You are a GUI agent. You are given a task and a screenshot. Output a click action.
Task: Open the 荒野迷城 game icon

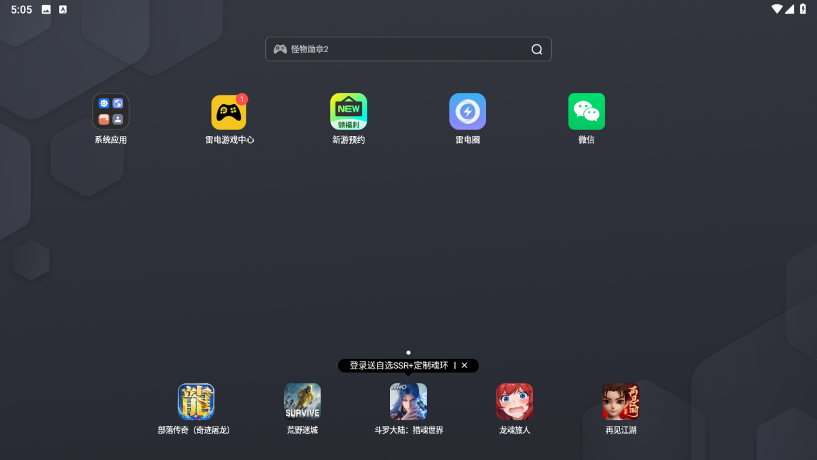[302, 401]
